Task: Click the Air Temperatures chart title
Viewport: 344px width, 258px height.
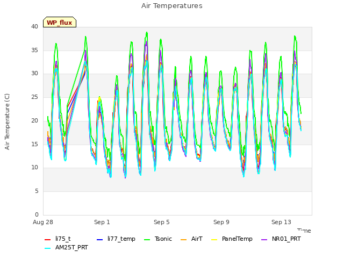Action: coord(172,6)
